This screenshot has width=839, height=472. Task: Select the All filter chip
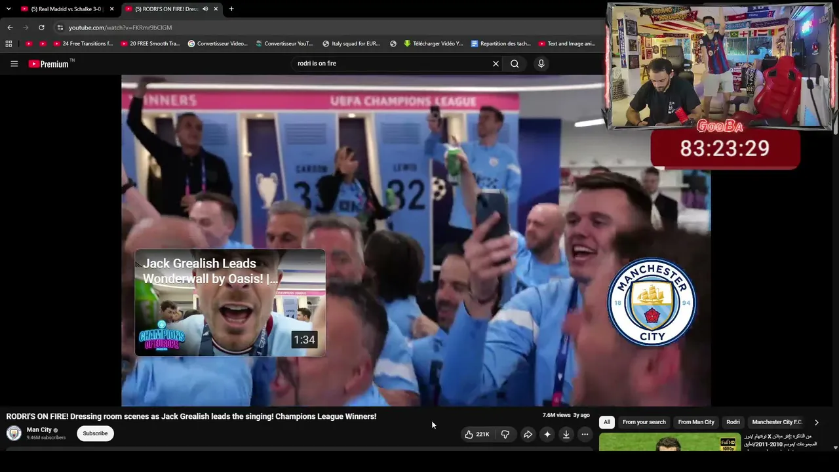coord(607,422)
